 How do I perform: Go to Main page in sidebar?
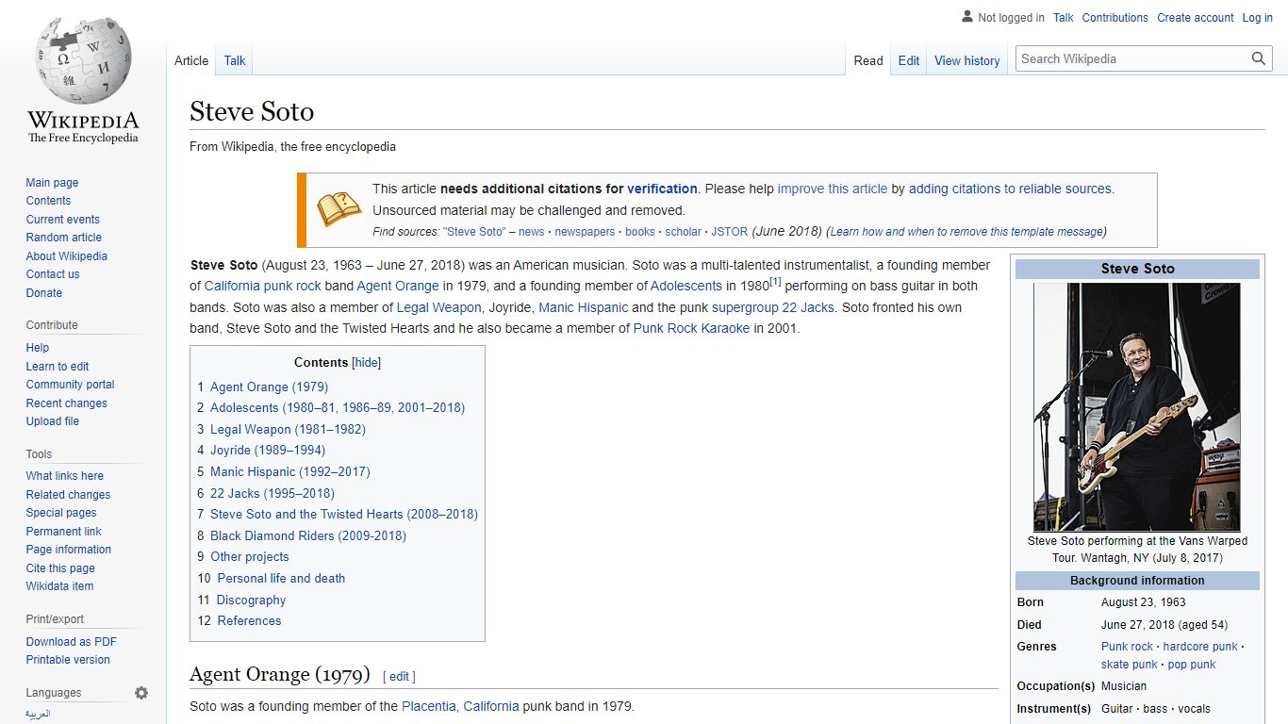(52, 183)
